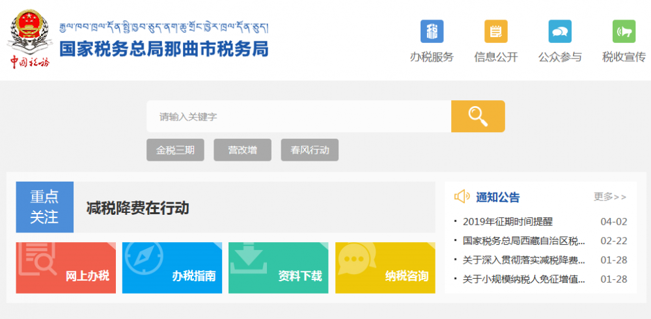Open the 国家税务总局西藏自治区税 notice

coord(523,241)
